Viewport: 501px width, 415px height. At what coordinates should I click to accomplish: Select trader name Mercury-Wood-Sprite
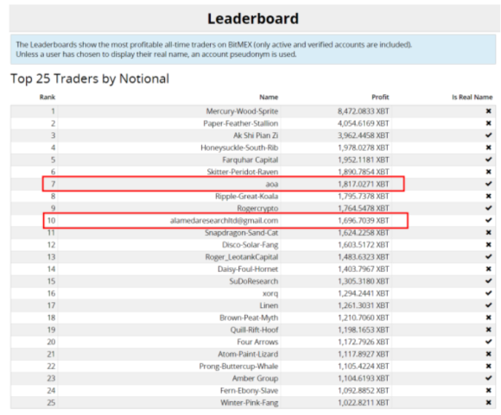[x=242, y=111]
